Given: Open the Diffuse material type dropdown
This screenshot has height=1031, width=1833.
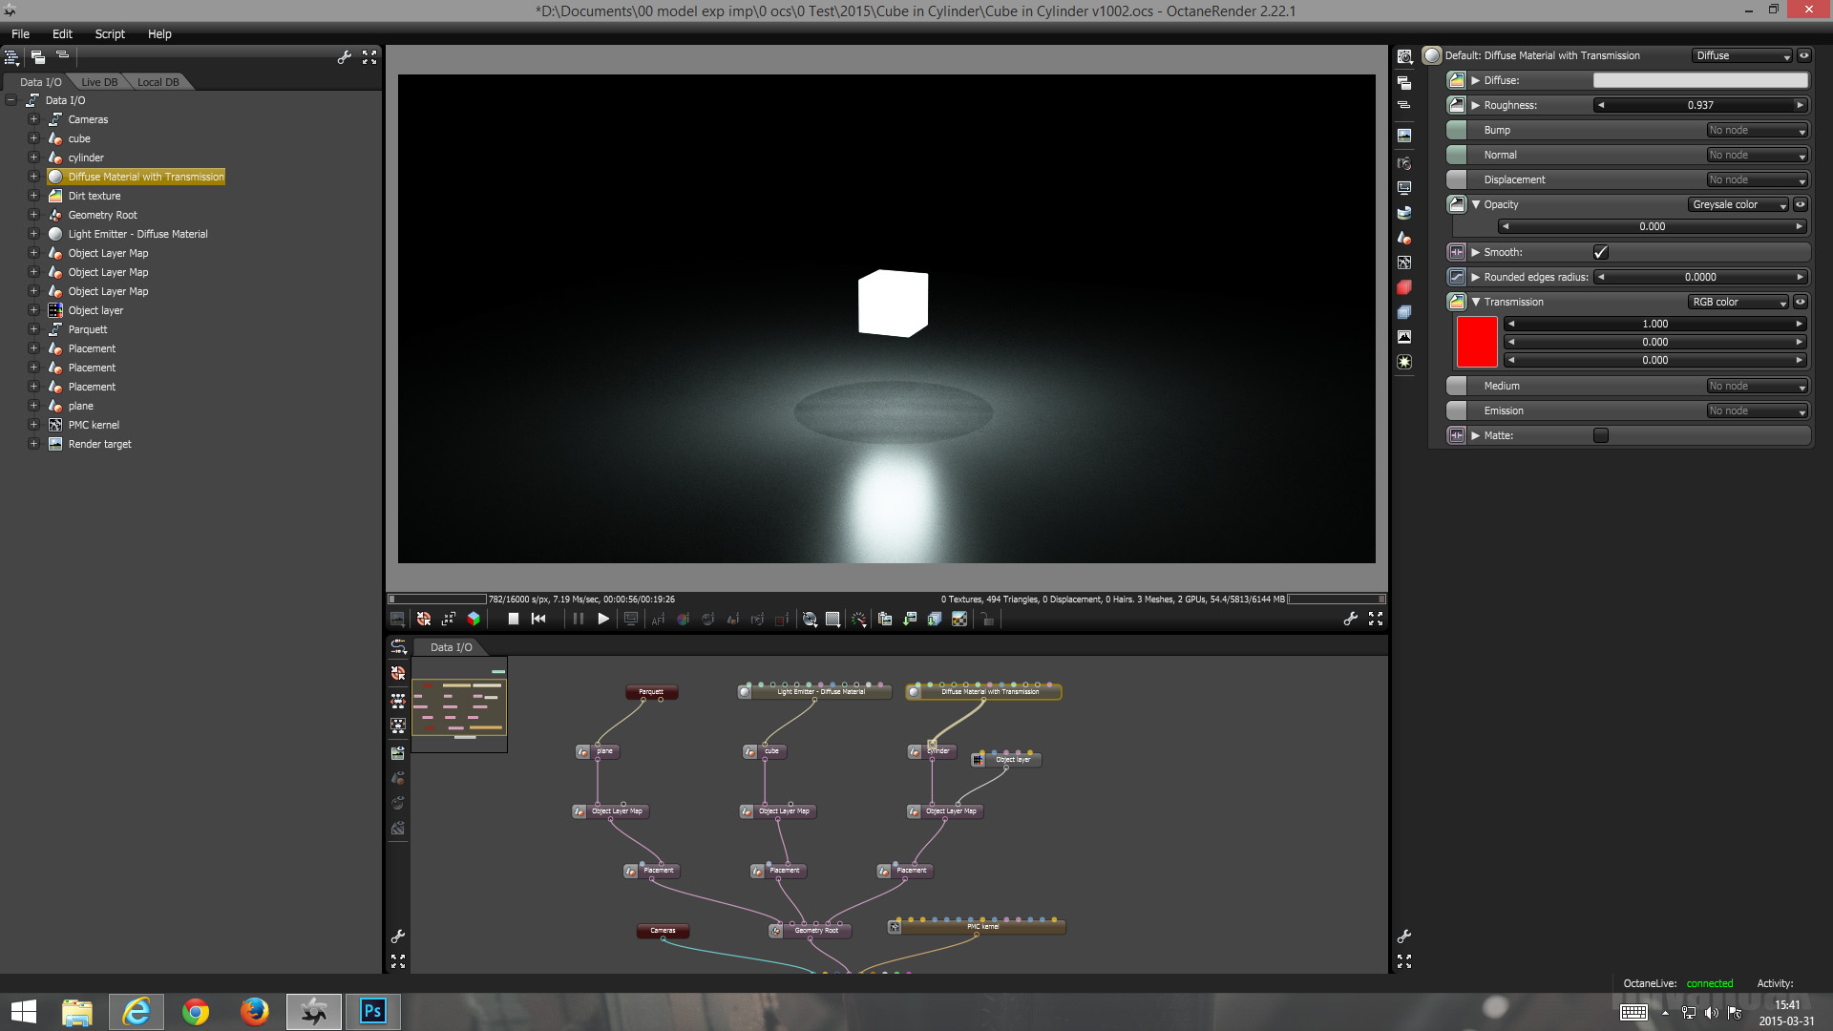Looking at the screenshot, I should tap(1742, 55).
